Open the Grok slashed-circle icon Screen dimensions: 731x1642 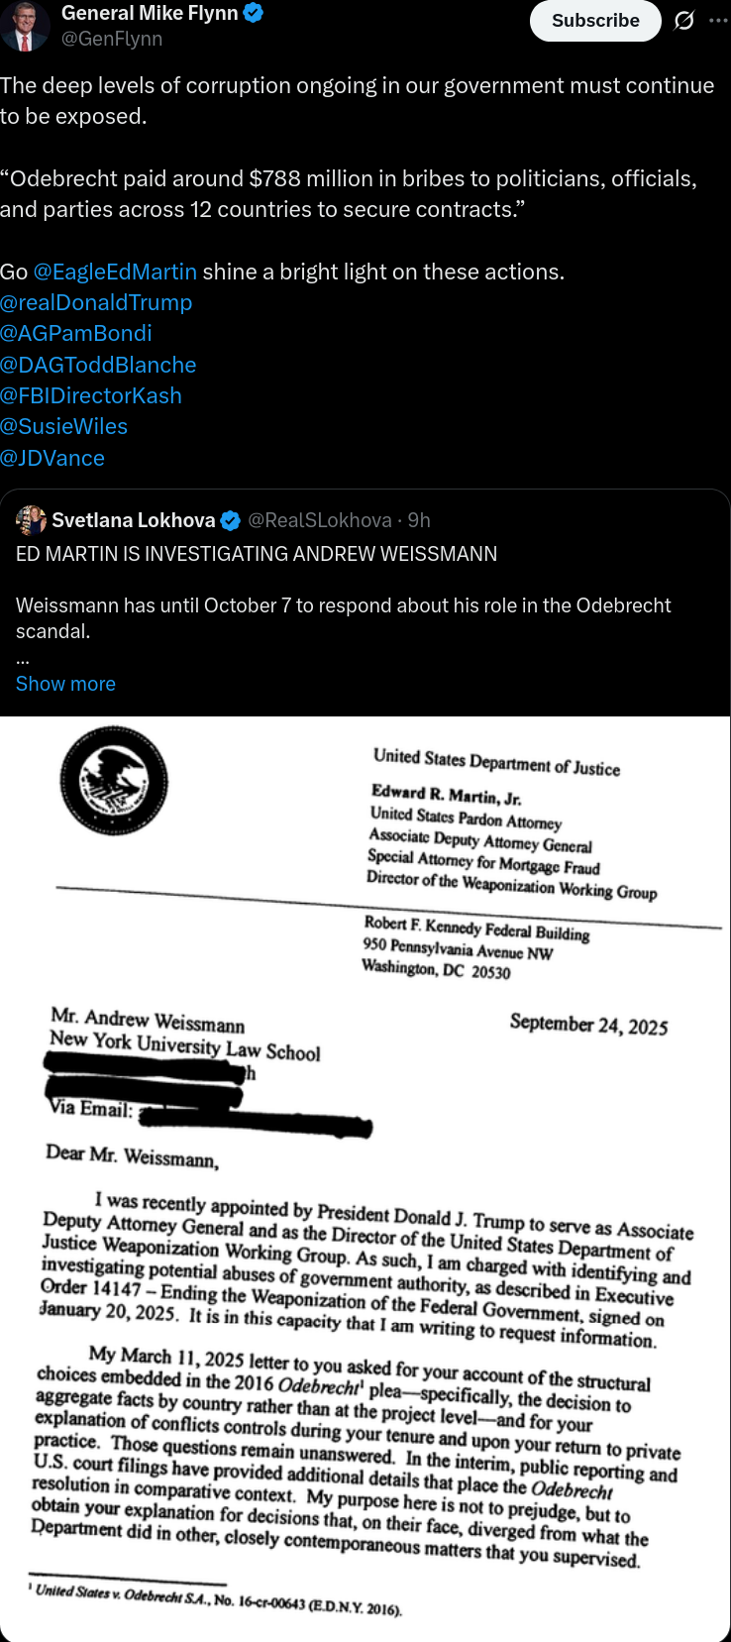(683, 21)
